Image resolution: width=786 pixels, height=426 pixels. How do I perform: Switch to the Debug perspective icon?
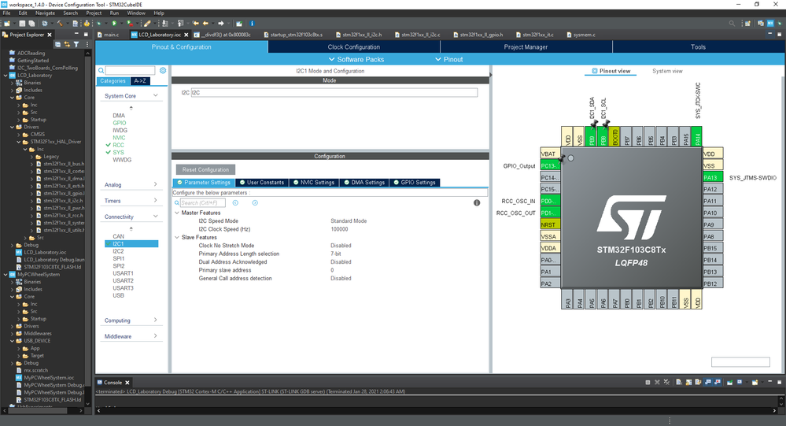(x=780, y=23)
